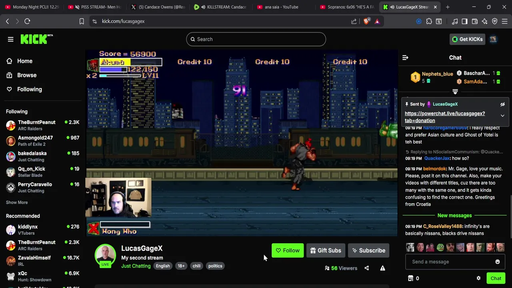
Task: Open Brave Shields icon
Action: 366,21
